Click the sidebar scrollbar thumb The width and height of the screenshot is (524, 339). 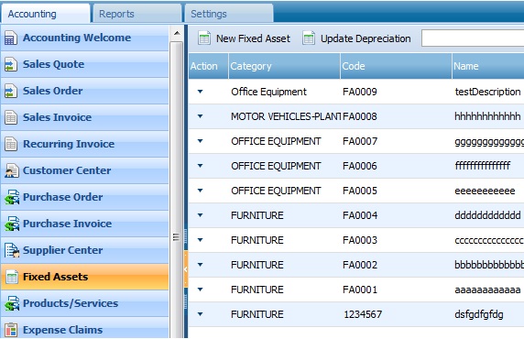(177, 191)
